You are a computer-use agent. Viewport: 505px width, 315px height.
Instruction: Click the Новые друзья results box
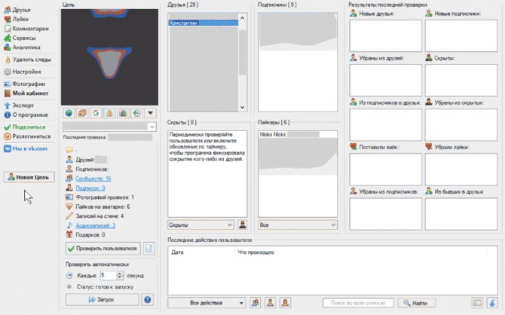(x=385, y=35)
